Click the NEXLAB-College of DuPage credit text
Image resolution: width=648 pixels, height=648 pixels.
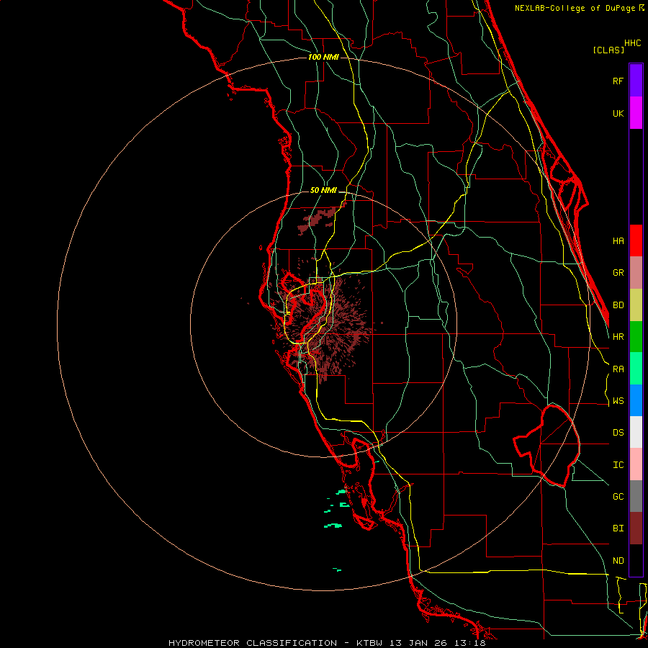point(579,8)
